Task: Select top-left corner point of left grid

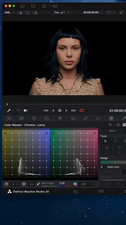Action: point(5,133)
